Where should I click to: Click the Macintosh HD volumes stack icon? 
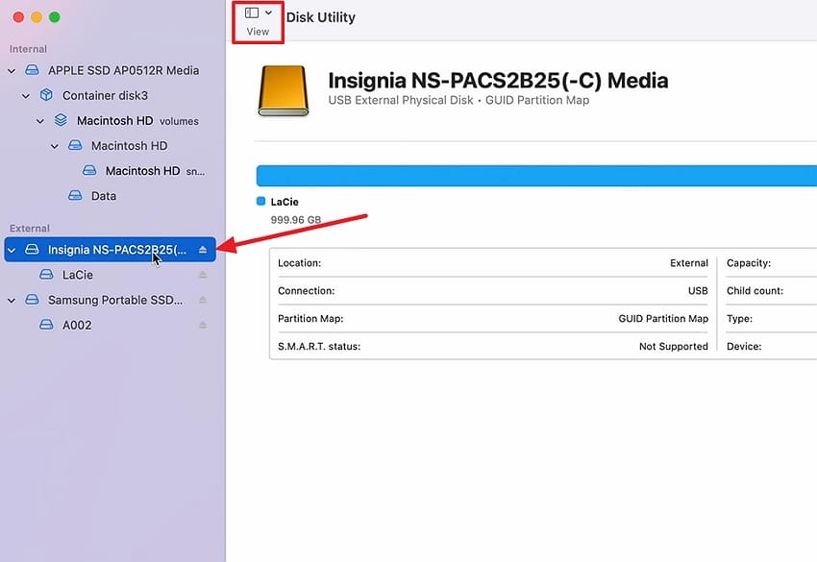[61, 120]
